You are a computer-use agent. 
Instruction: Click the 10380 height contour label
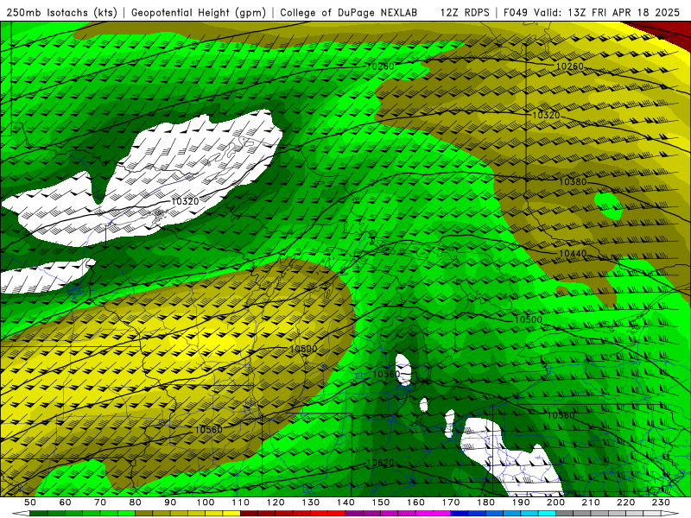click(573, 182)
